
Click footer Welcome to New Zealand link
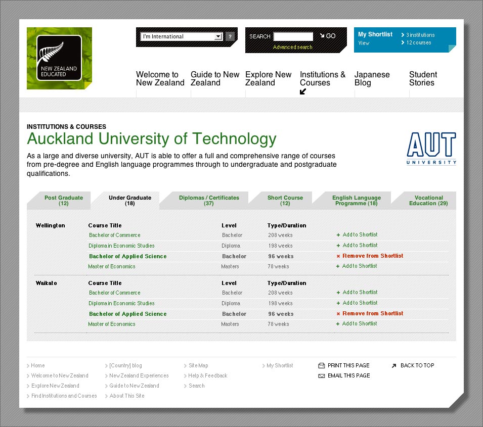coord(60,375)
